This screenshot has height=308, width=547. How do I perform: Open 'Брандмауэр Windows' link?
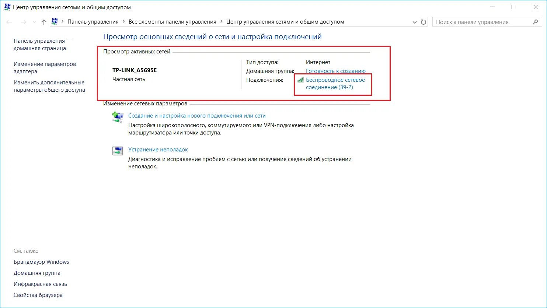point(41,262)
